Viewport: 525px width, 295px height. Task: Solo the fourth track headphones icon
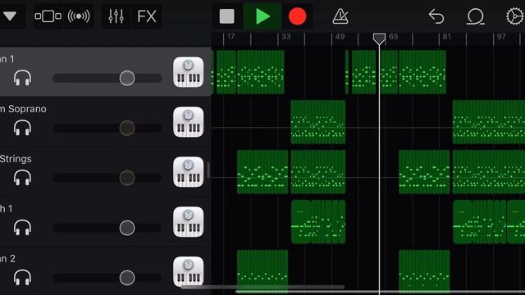(22, 228)
